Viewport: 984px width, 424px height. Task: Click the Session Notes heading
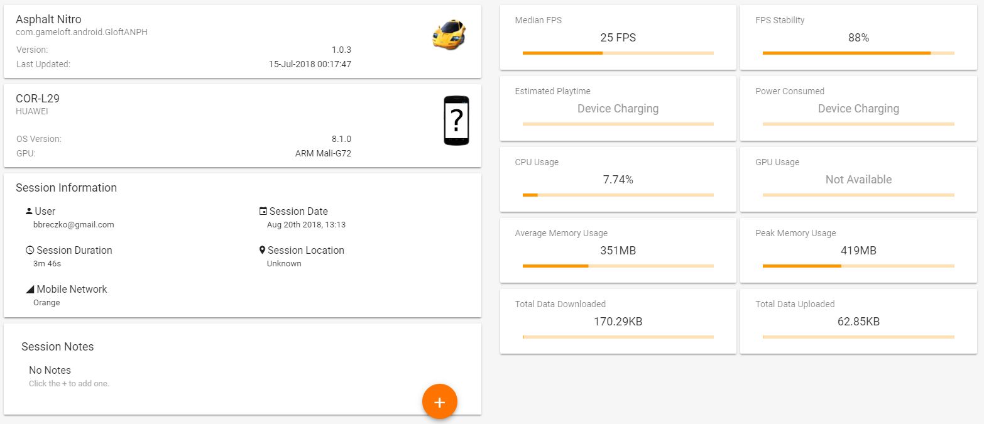click(x=57, y=347)
